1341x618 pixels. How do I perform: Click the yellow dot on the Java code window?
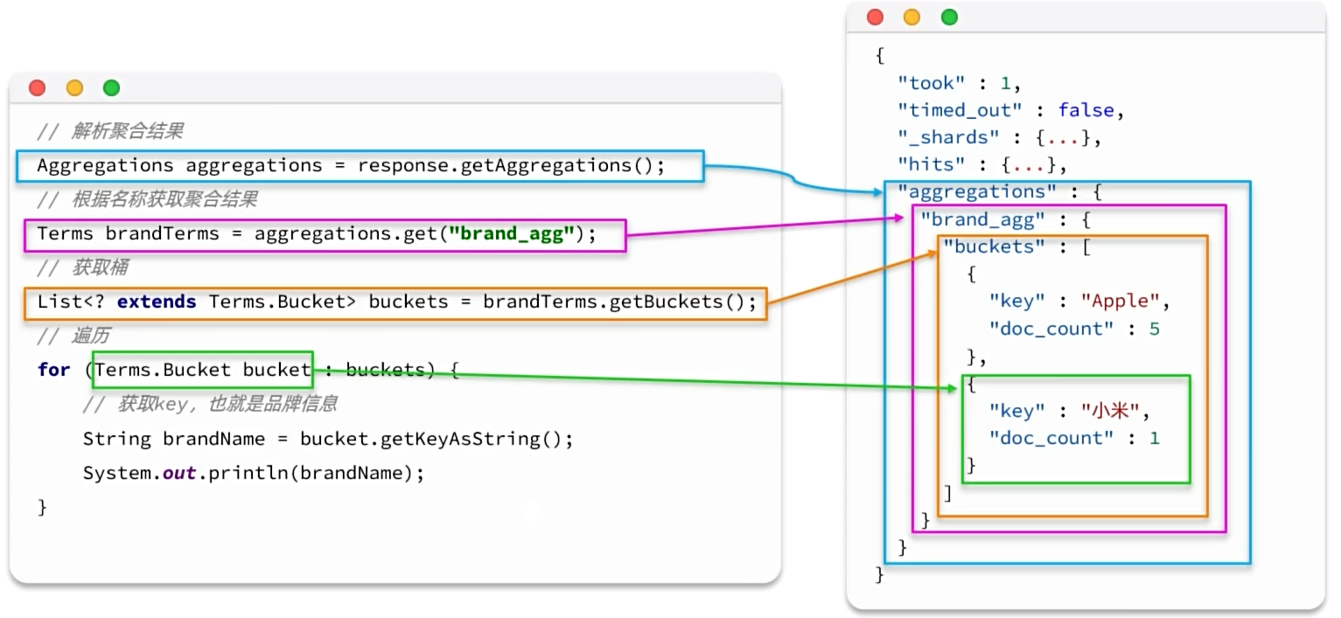click(x=74, y=88)
